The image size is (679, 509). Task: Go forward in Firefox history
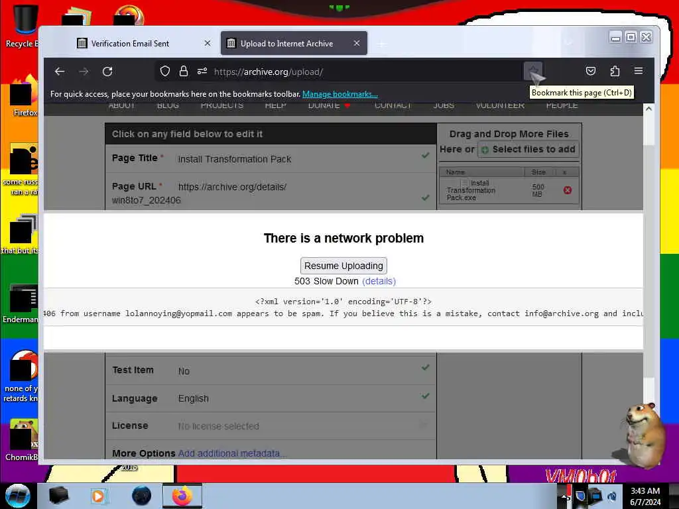point(84,72)
